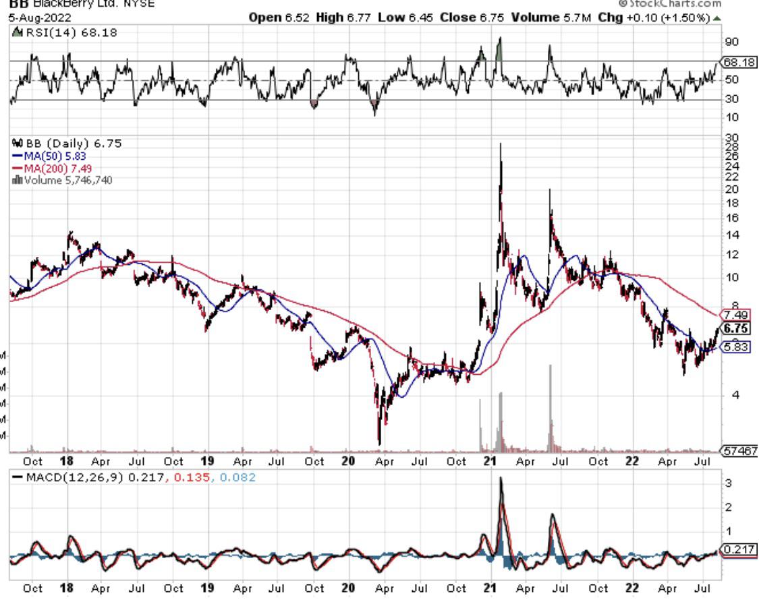Click the green up-arrow beside Chg
The height and width of the screenshot is (602, 759).
coord(717,18)
